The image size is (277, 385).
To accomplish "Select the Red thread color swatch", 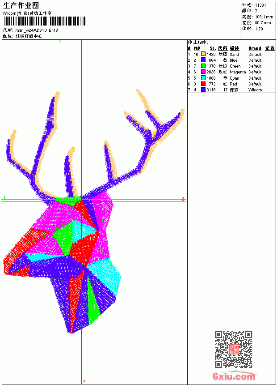I will coord(203,84).
